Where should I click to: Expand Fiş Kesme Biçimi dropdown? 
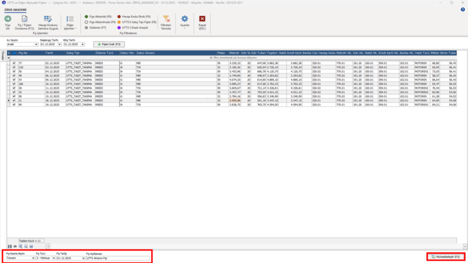(33, 258)
